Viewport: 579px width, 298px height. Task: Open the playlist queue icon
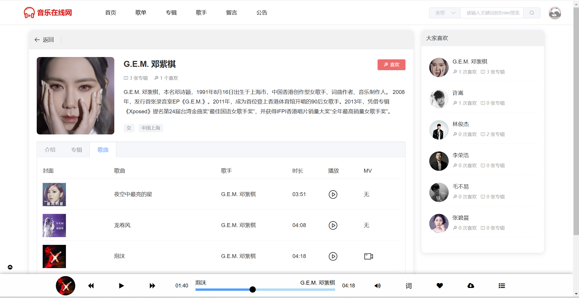click(502, 286)
